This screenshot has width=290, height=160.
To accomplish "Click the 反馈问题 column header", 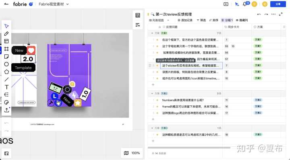I will 172,27.
